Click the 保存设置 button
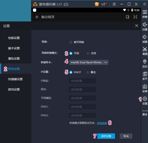 coord(106,136)
